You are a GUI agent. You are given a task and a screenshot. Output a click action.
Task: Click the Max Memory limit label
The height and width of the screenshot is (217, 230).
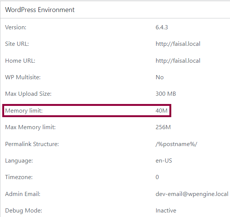30,127
